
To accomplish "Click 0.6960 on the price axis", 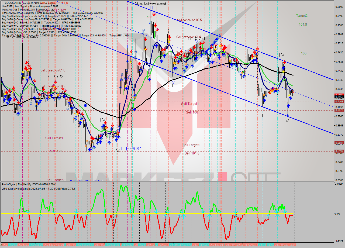I will 339,116.
